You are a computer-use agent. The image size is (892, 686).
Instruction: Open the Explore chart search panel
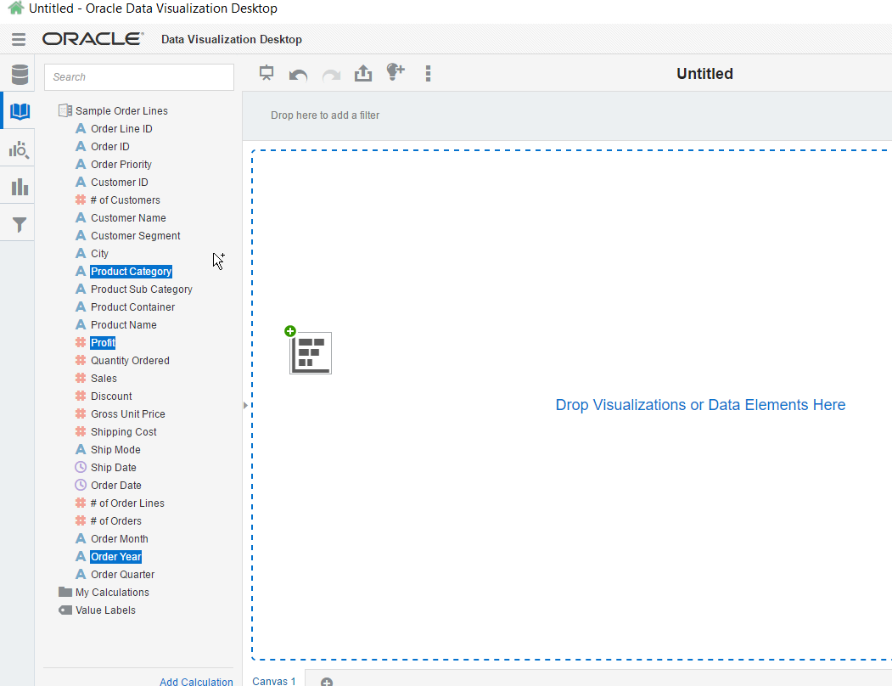18,149
